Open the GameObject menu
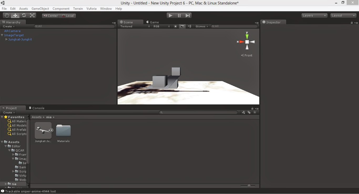Viewport: 359px width, 194px height. (x=40, y=8)
